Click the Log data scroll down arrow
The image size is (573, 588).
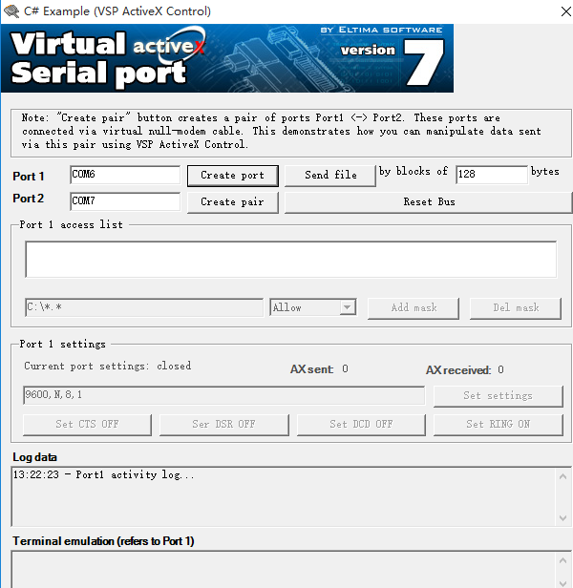562,518
